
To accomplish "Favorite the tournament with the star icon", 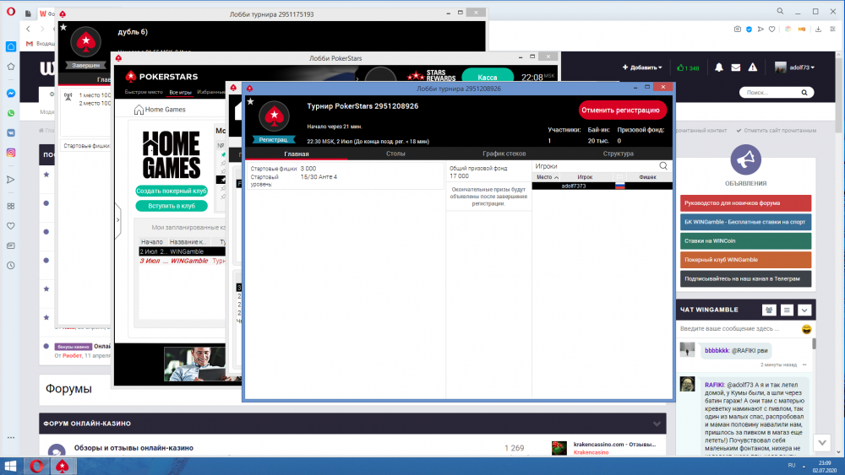I will click(250, 101).
